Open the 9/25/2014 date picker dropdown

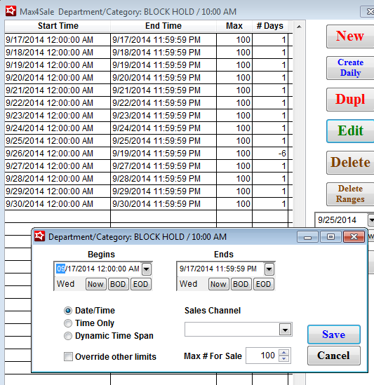371,219
